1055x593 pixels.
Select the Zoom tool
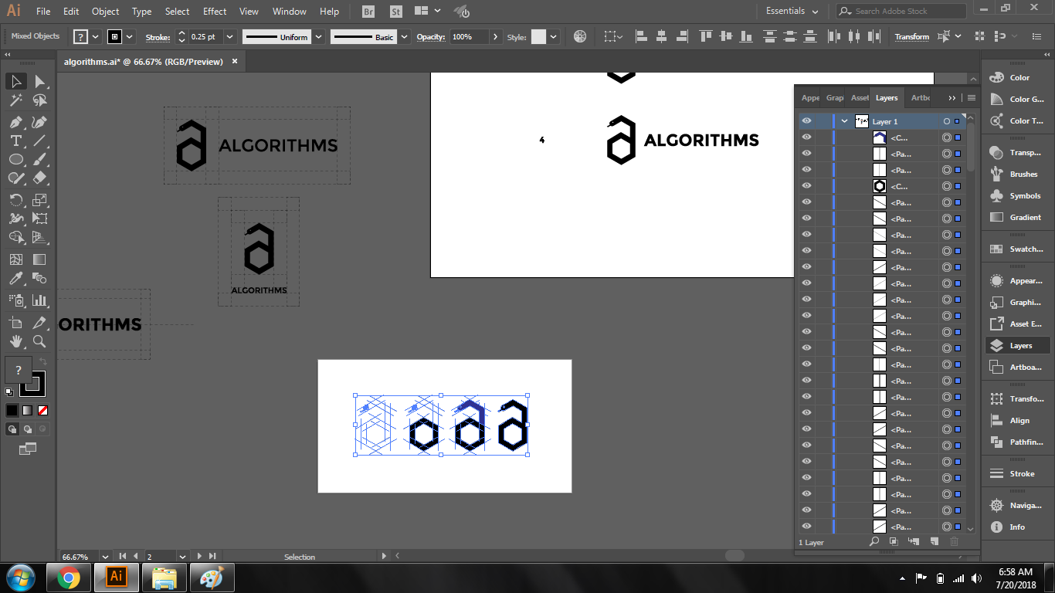point(39,341)
